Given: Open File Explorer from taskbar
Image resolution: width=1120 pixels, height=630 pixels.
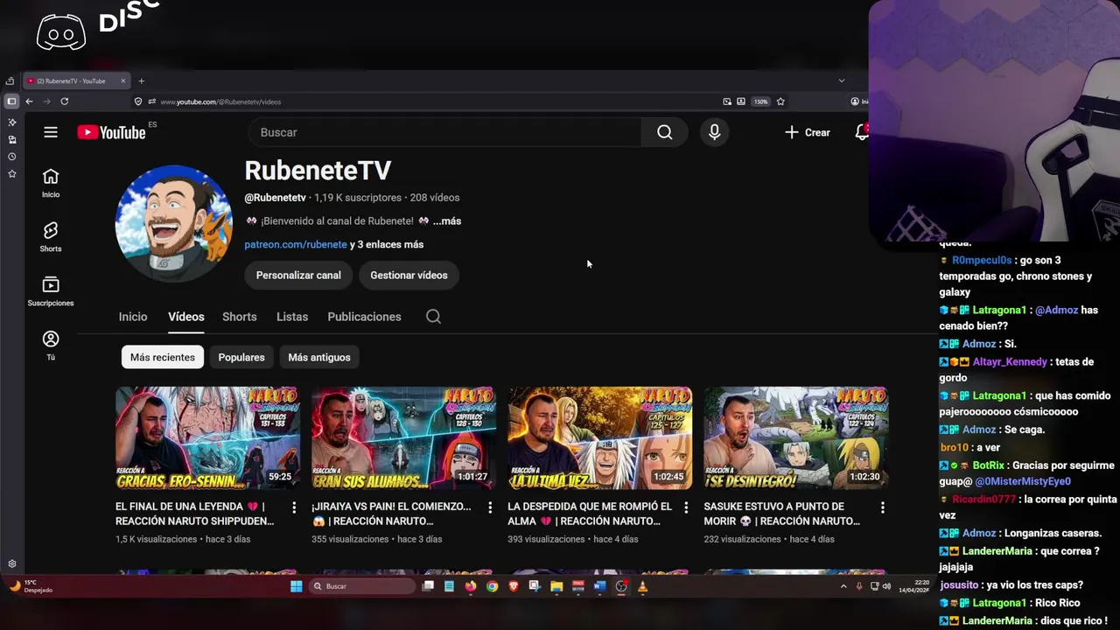Looking at the screenshot, I should [x=556, y=586].
